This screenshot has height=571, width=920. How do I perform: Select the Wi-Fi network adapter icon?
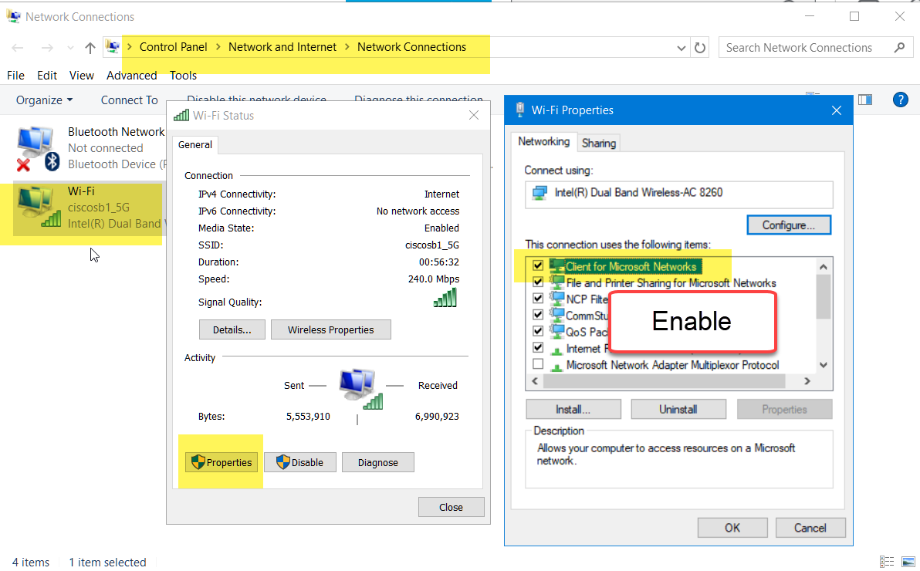(39, 208)
